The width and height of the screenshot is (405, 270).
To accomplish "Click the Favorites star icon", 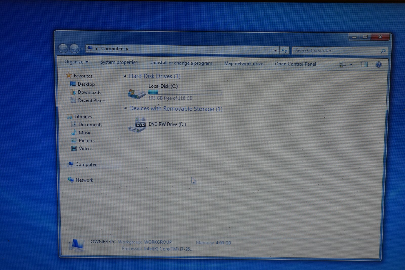I will (68, 75).
